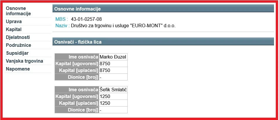Screen dimensions: 279x120
Task: Open the Djelatnosti page
Action: pyautogui.click(x=18, y=37)
